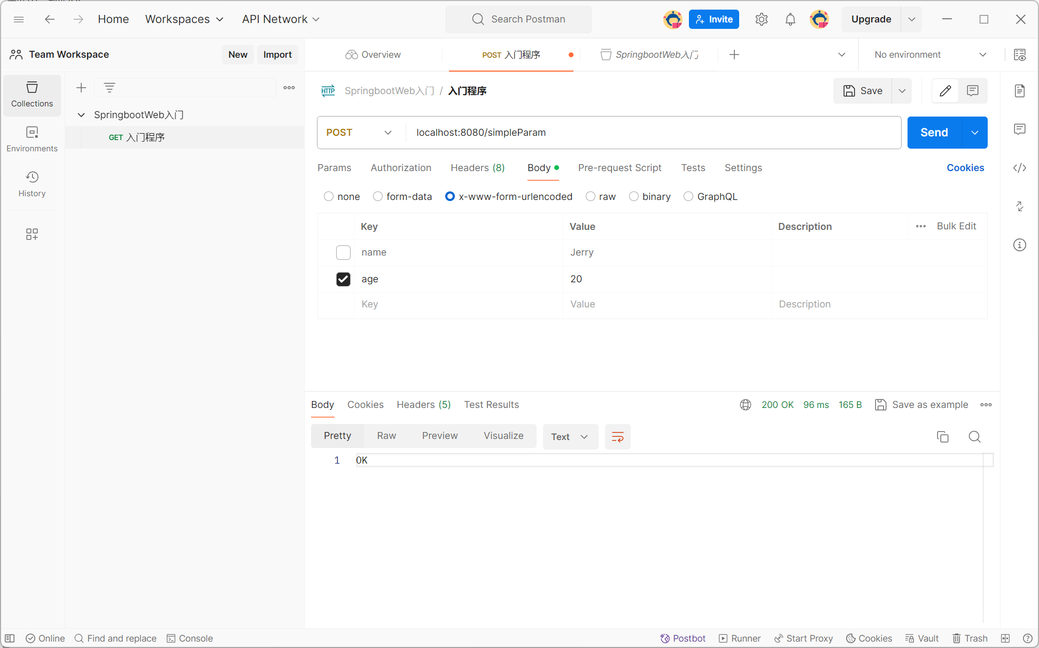Open Workspaces dropdown

(x=184, y=19)
